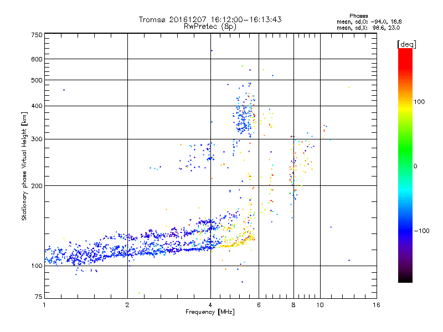
Task: Click the y-axis label '600'
Action: (37, 59)
